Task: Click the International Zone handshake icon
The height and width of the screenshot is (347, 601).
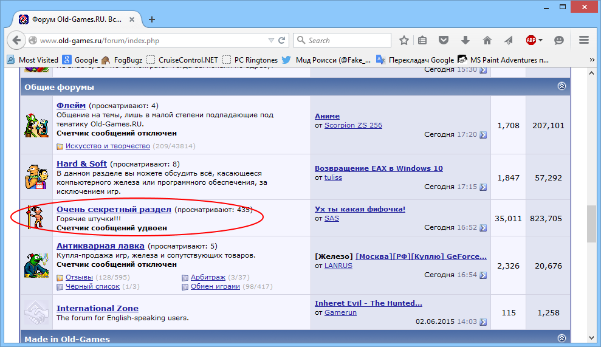Action: pyautogui.click(x=36, y=312)
